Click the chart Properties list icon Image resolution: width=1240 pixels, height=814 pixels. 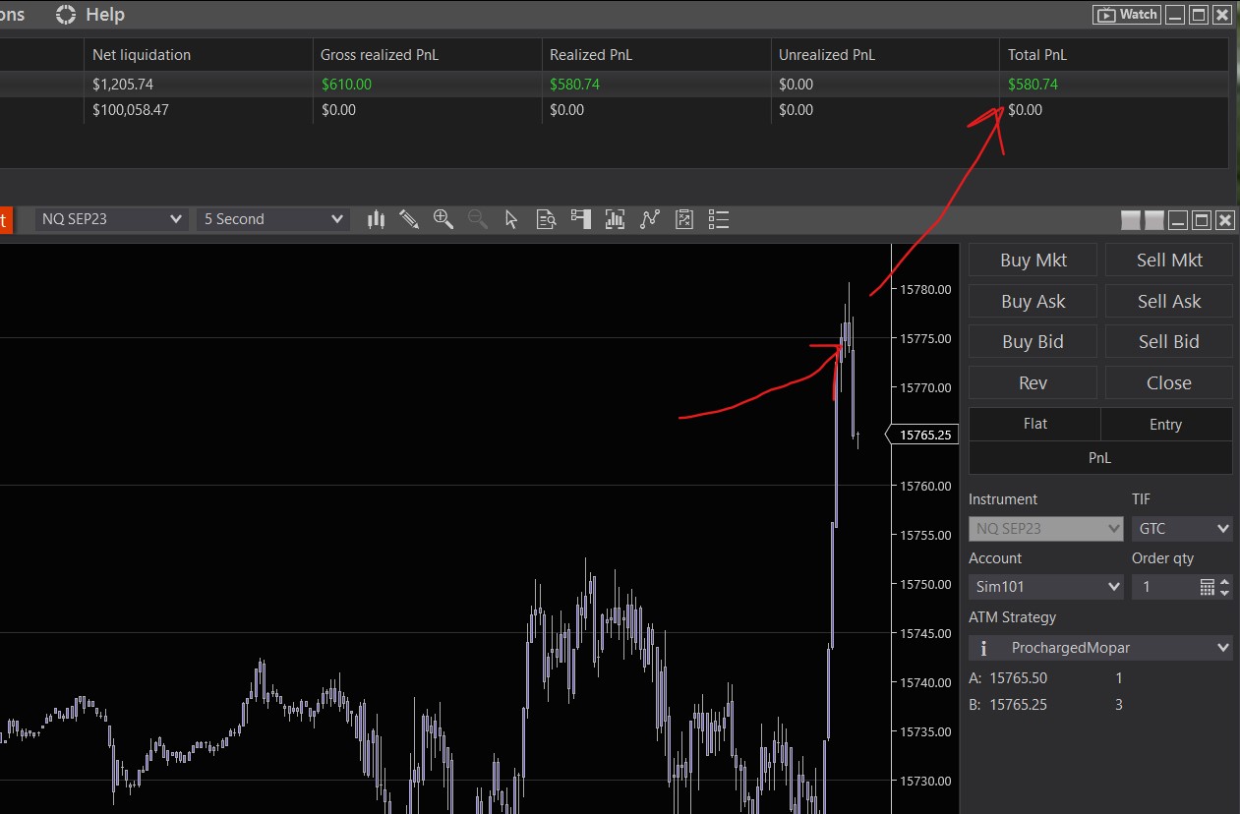pyautogui.click(x=719, y=219)
